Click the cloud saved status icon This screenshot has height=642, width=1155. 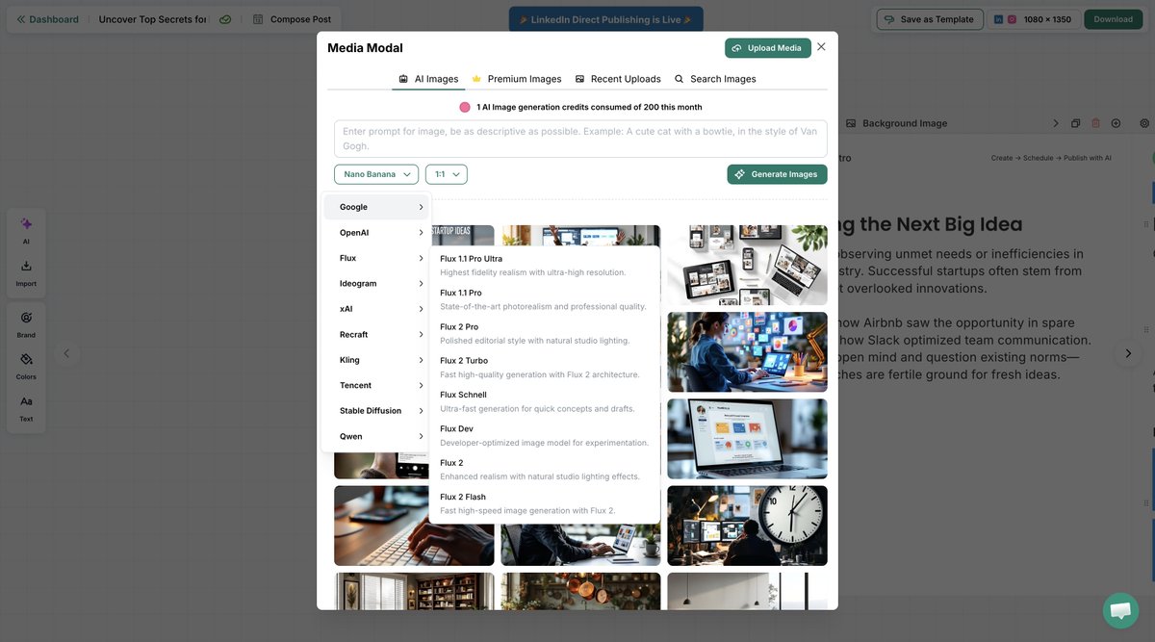(x=225, y=19)
